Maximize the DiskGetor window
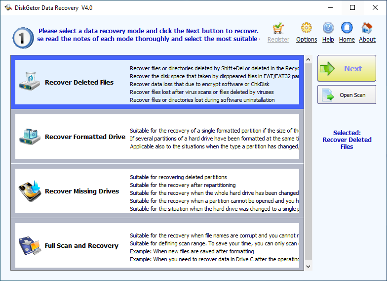The height and width of the screenshot is (281, 387). 352,8
